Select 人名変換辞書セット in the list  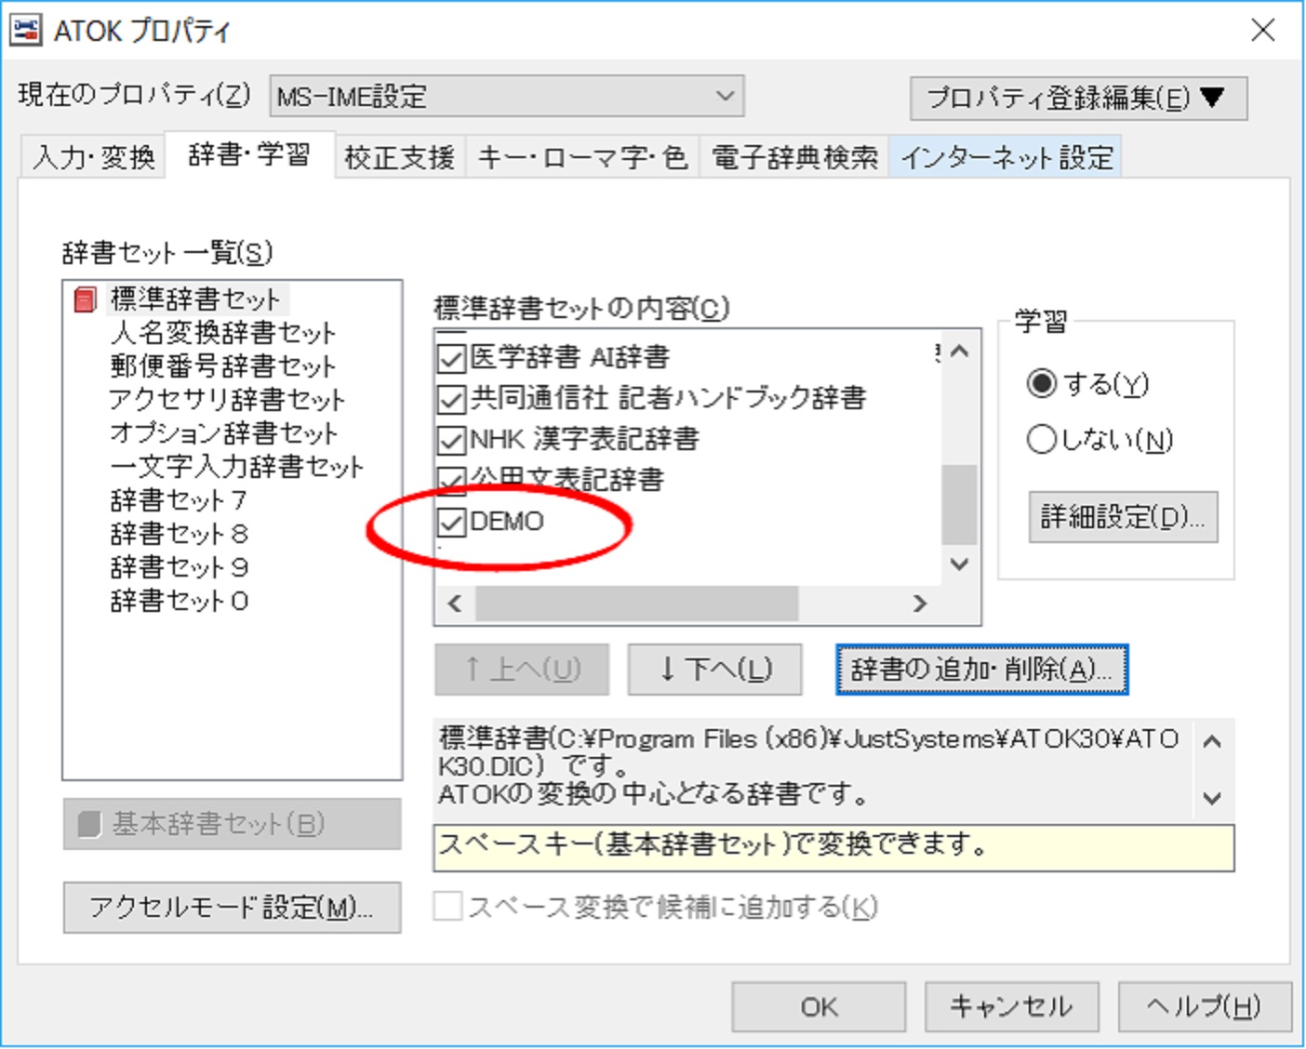(223, 333)
